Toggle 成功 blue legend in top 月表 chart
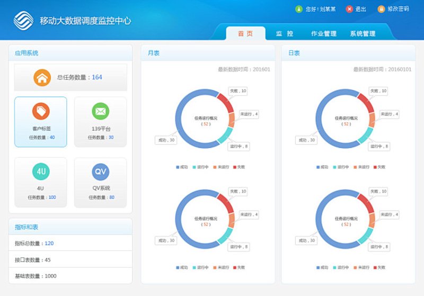Image resolution: width=424 pixels, height=296 pixels. click(182, 167)
